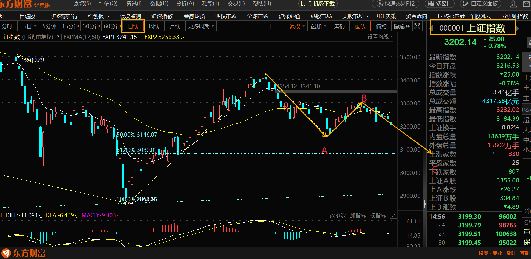Open the 交易(E) menu
This screenshot has width=531, height=259.
pos(236,4)
